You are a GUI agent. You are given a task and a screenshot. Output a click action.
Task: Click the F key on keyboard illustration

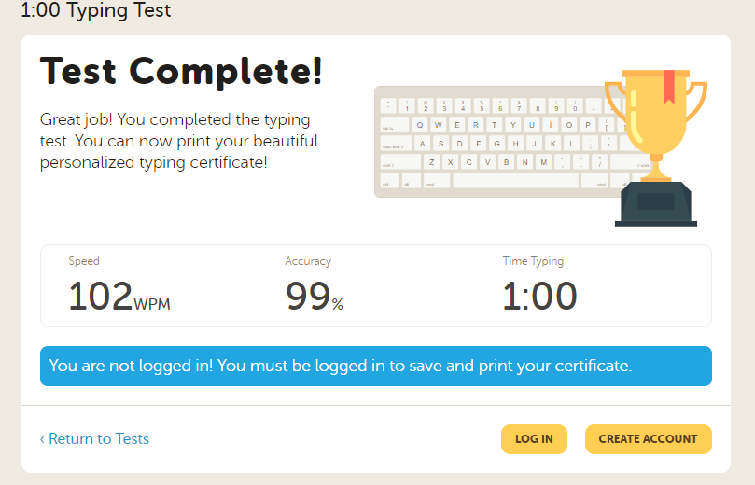477,144
